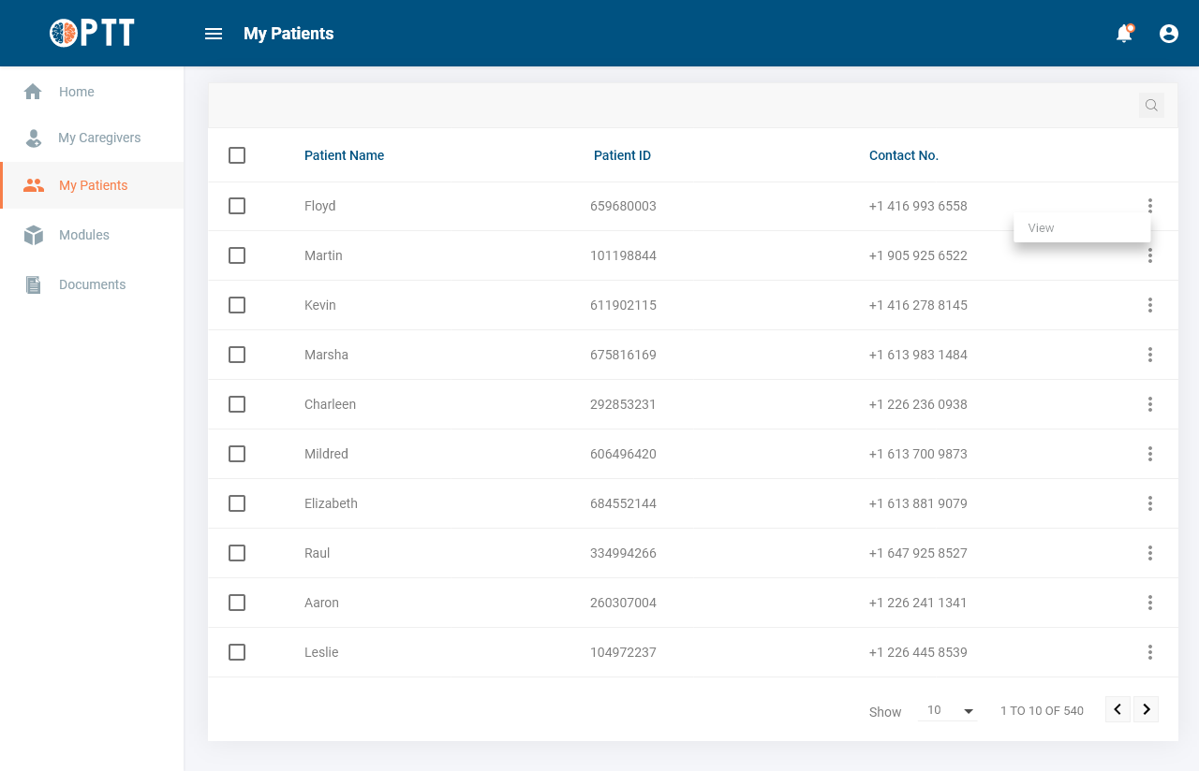The height and width of the screenshot is (771, 1199).
Task: Sort by Patient Name column header
Action: coord(344,155)
